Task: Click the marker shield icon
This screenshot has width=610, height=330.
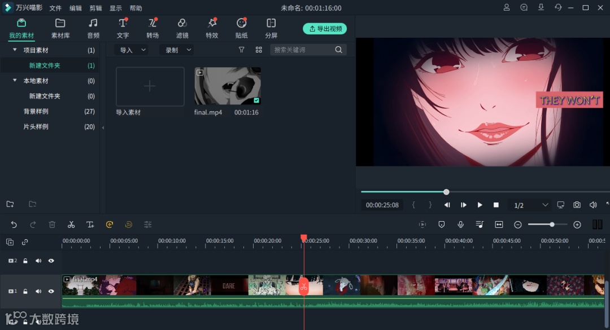Action: coord(442,225)
